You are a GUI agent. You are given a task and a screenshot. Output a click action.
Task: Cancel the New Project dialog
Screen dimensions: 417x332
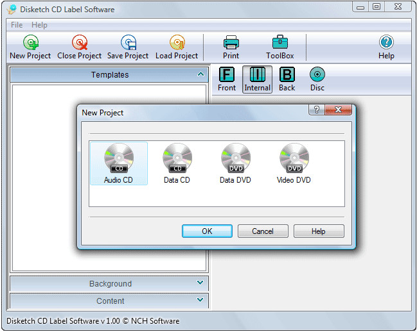[x=263, y=231]
